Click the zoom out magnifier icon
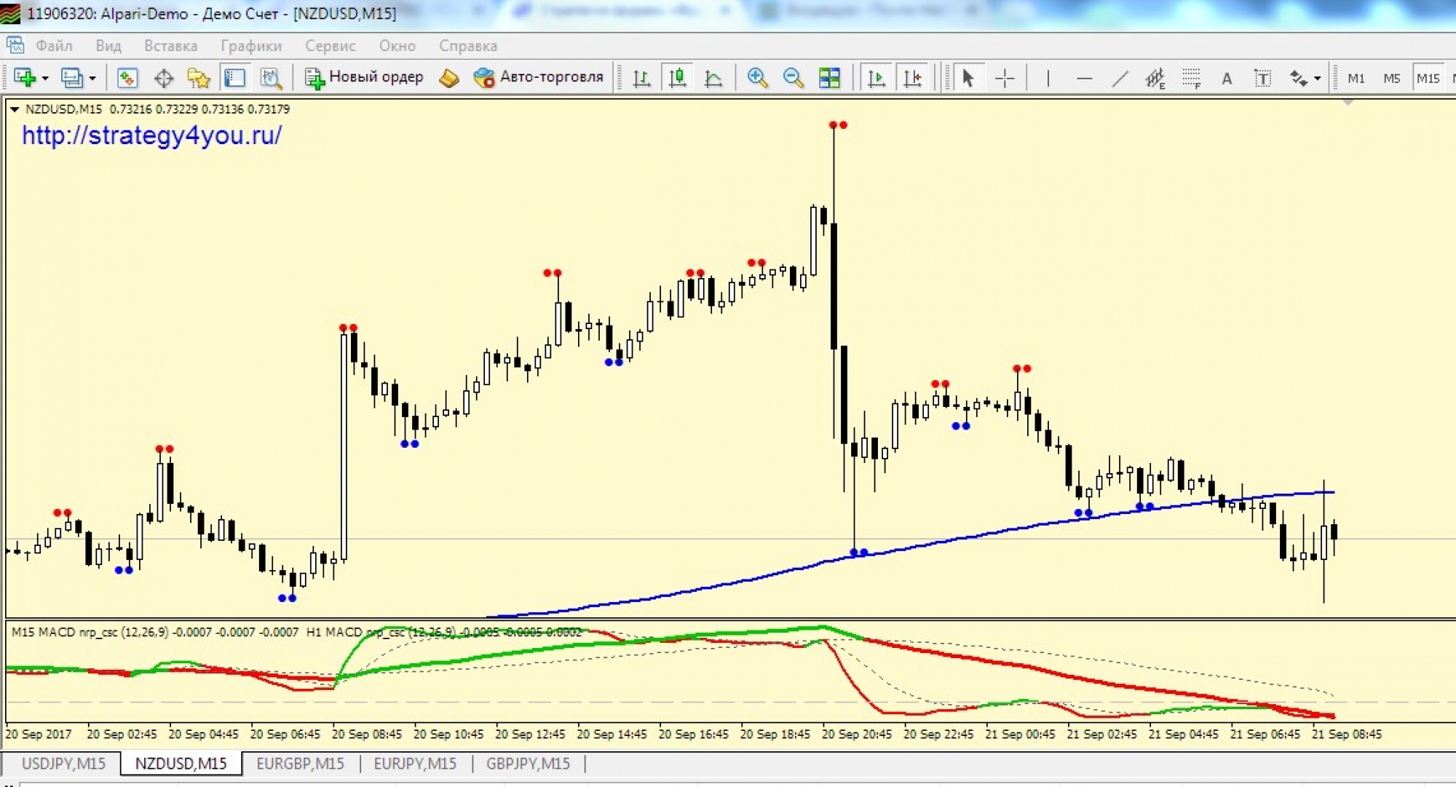The image size is (1456, 787). click(793, 78)
